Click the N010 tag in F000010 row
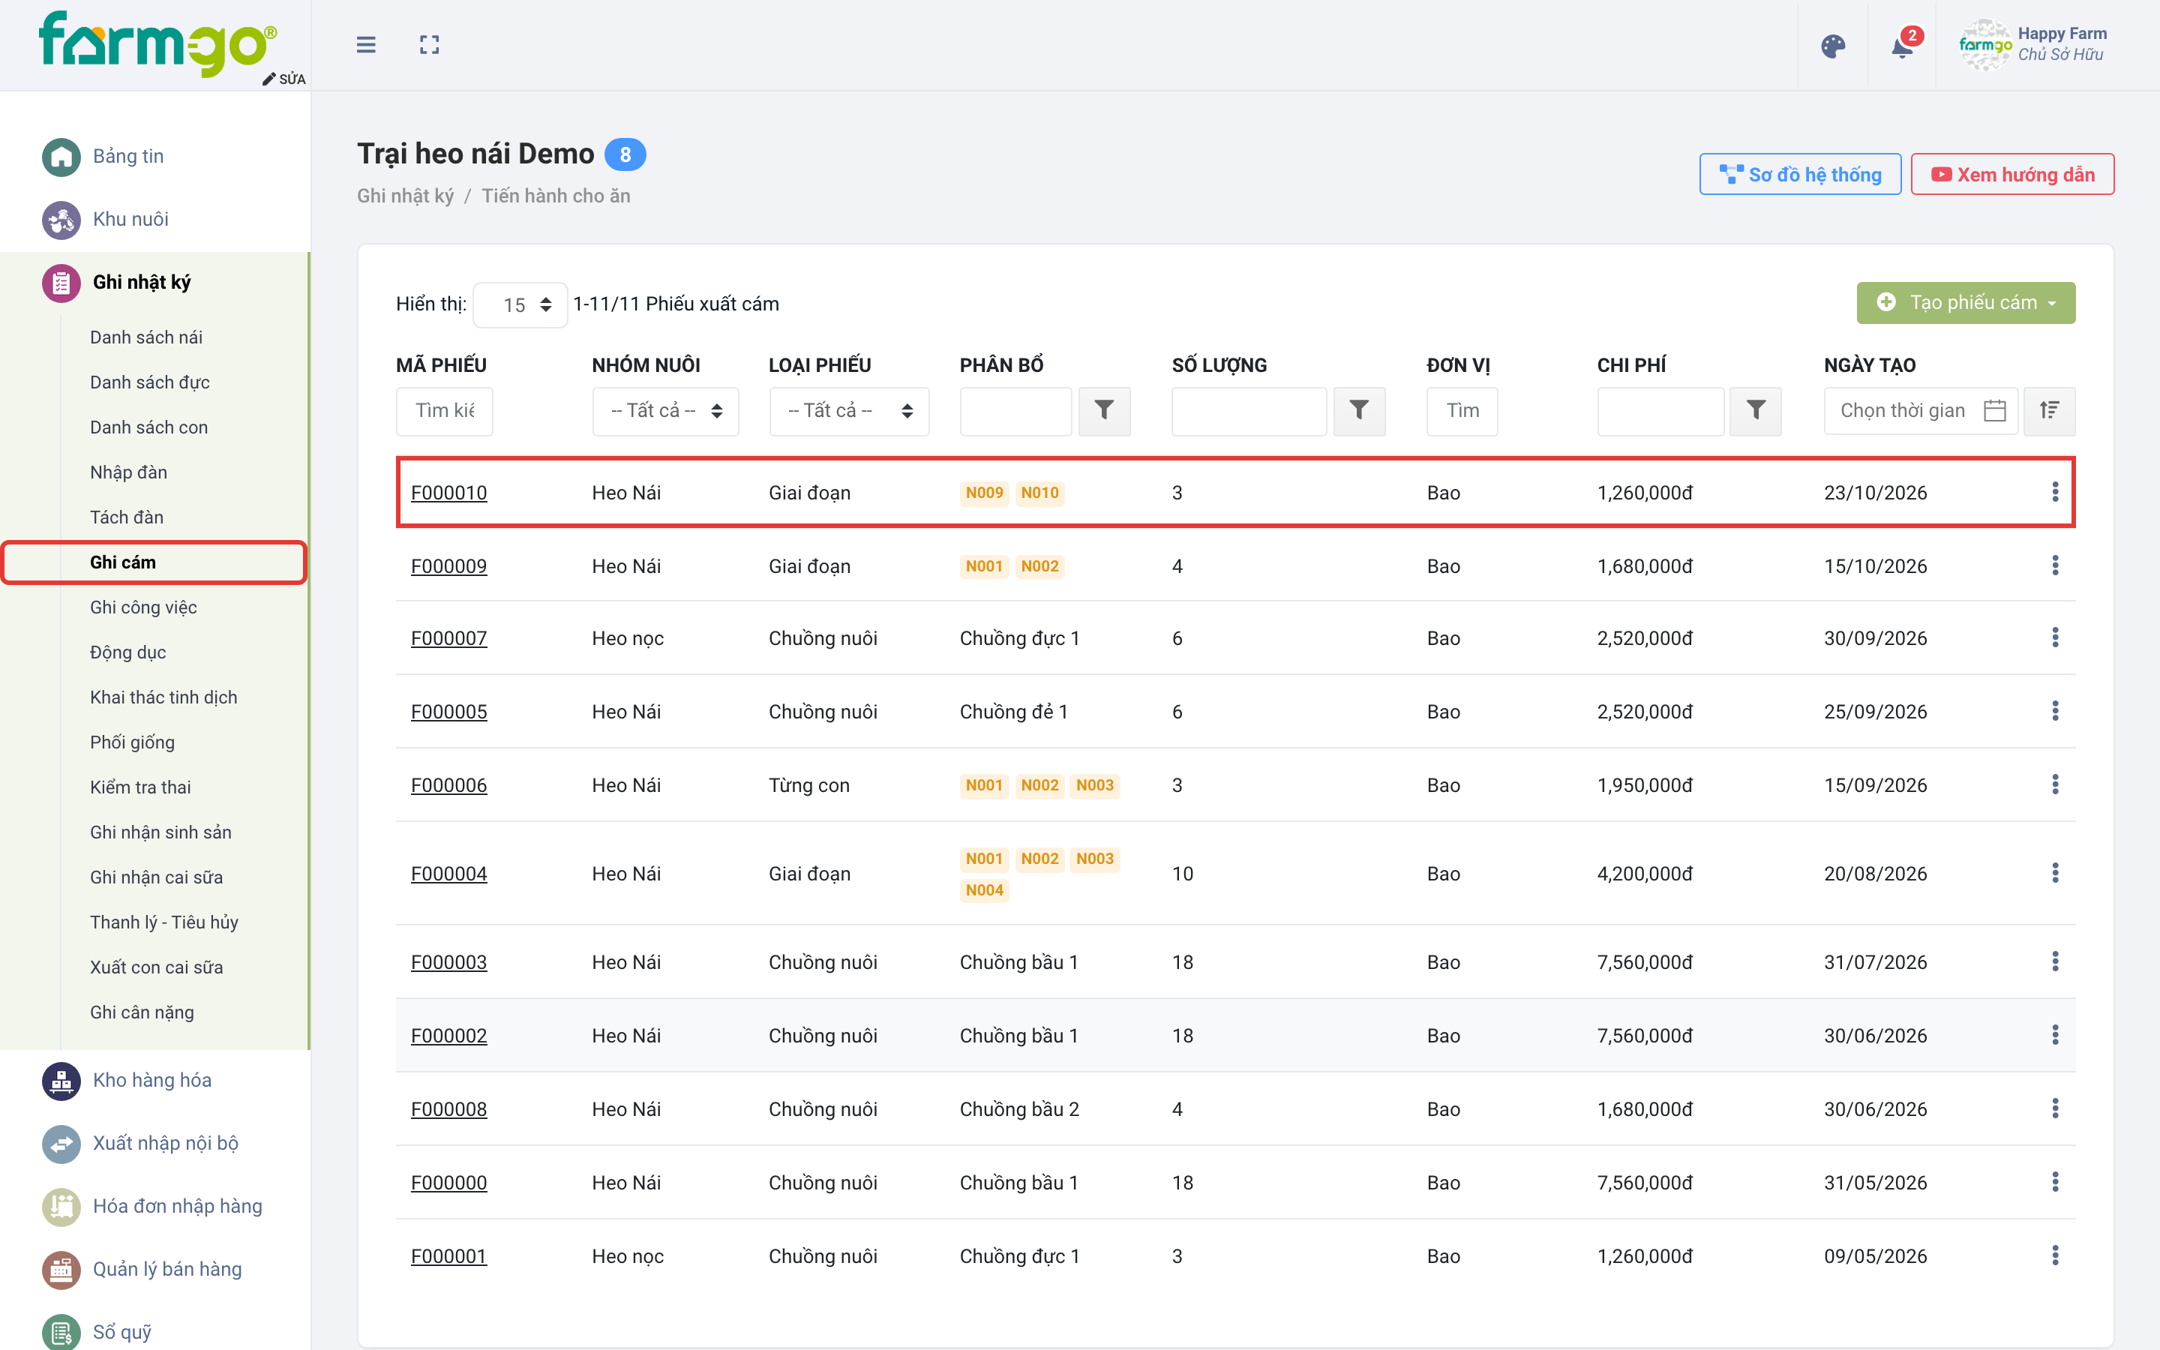 [x=1039, y=493]
